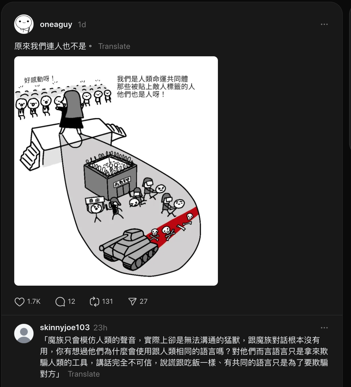Click skinnyjoe103's reply text body
This screenshot has width=351, height=387.
pyautogui.click(x=184, y=357)
